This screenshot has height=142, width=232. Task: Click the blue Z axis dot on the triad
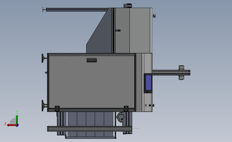click(17, 125)
